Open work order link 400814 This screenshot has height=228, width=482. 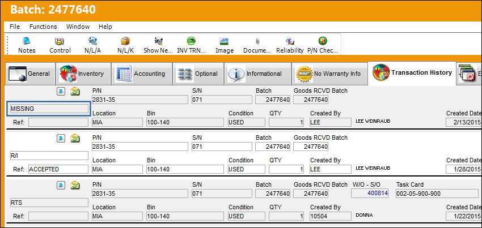pyautogui.click(x=370, y=193)
